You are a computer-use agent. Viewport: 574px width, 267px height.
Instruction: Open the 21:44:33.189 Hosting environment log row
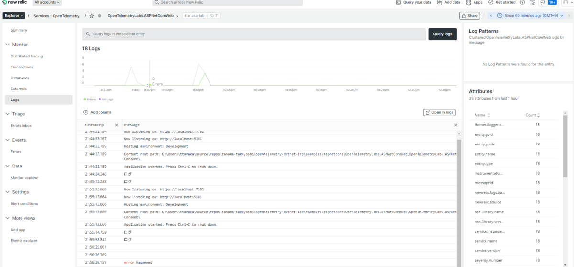pyautogui.click(x=267, y=146)
